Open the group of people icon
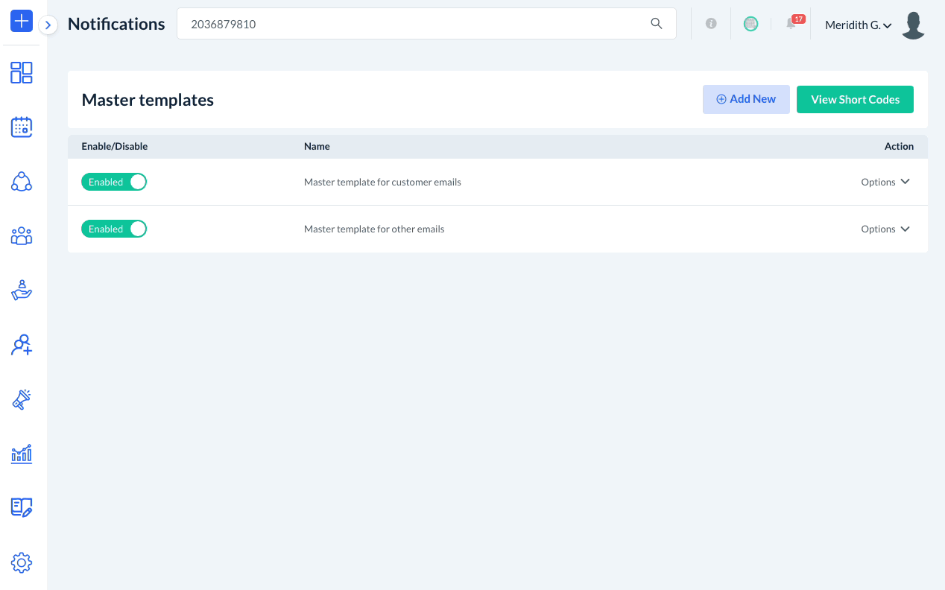 [22, 236]
